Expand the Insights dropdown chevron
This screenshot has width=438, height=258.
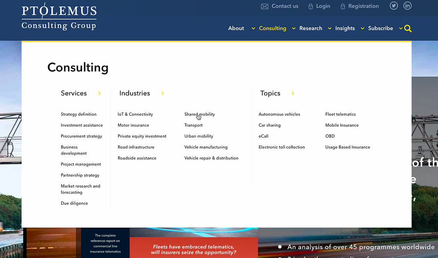(x=362, y=29)
